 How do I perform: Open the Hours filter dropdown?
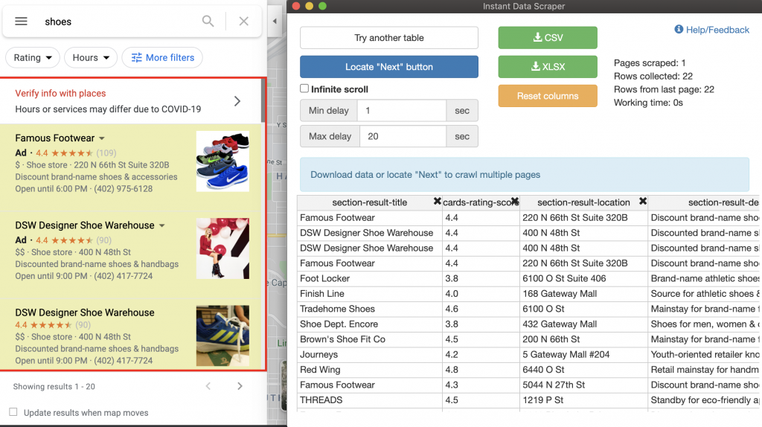[x=91, y=57]
